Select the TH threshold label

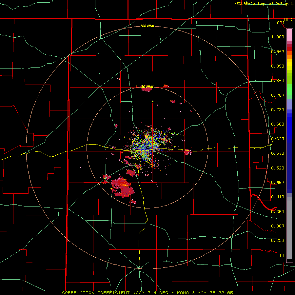click(282, 255)
